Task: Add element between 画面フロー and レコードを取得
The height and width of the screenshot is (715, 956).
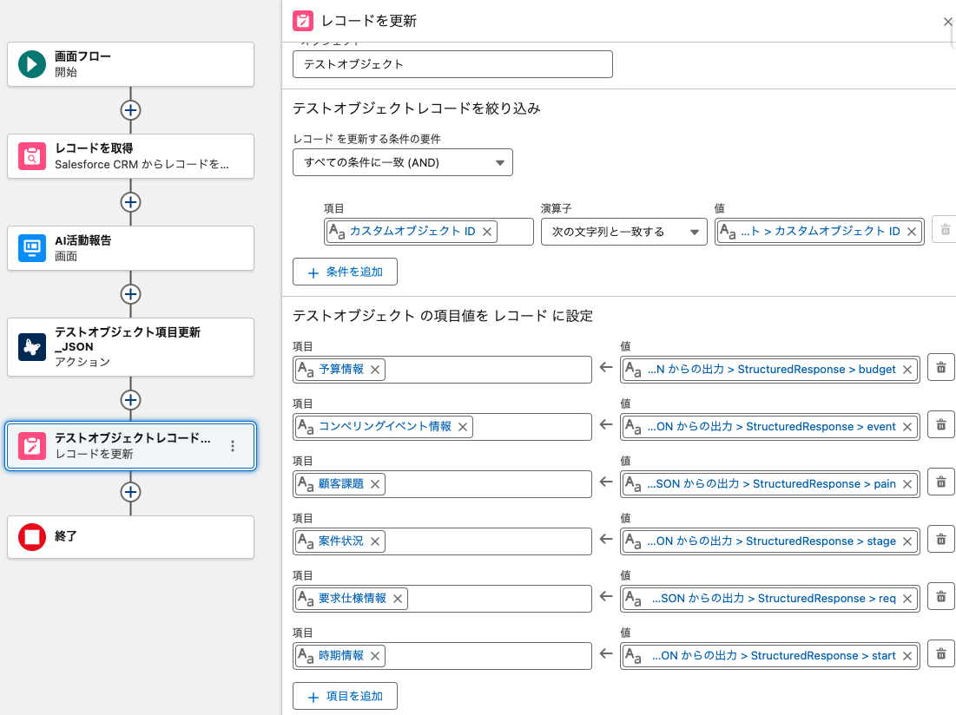Action: coord(130,110)
